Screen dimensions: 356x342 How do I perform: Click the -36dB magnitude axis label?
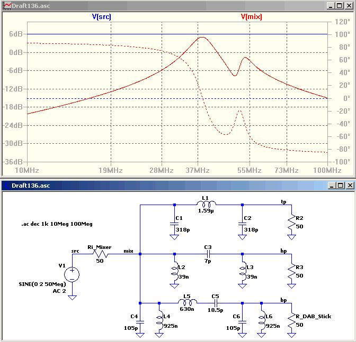13,162
